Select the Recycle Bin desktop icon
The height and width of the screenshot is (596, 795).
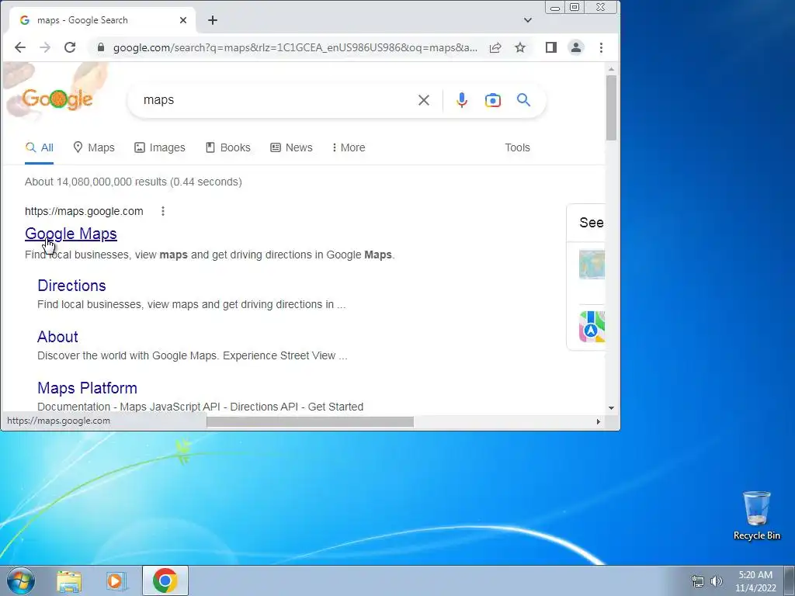click(x=756, y=515)
